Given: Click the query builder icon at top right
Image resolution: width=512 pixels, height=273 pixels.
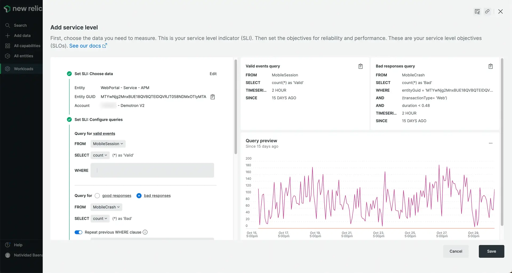Looking at the screenshot, I should tap(477, 11).
